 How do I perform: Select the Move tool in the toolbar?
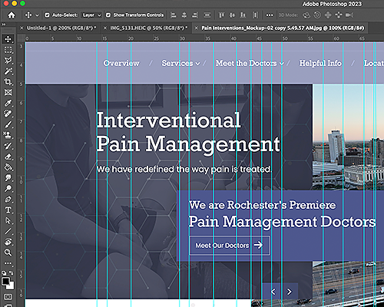[8, 39]
